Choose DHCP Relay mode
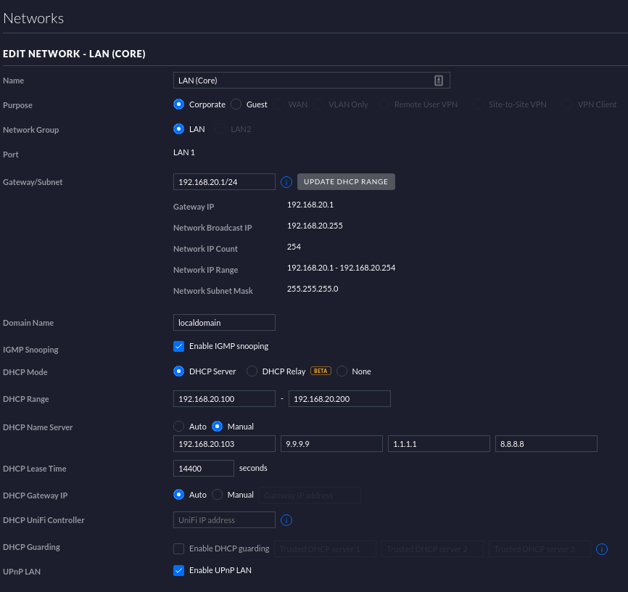628x592 pixels. point(252,371)
